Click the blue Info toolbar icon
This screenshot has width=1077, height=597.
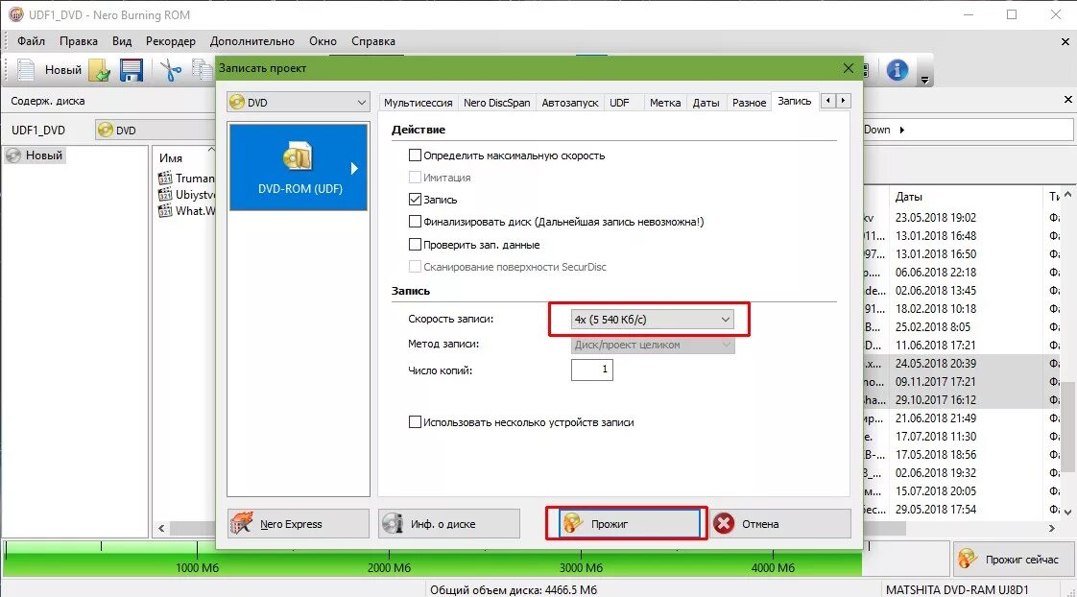[x=897, y=70]
